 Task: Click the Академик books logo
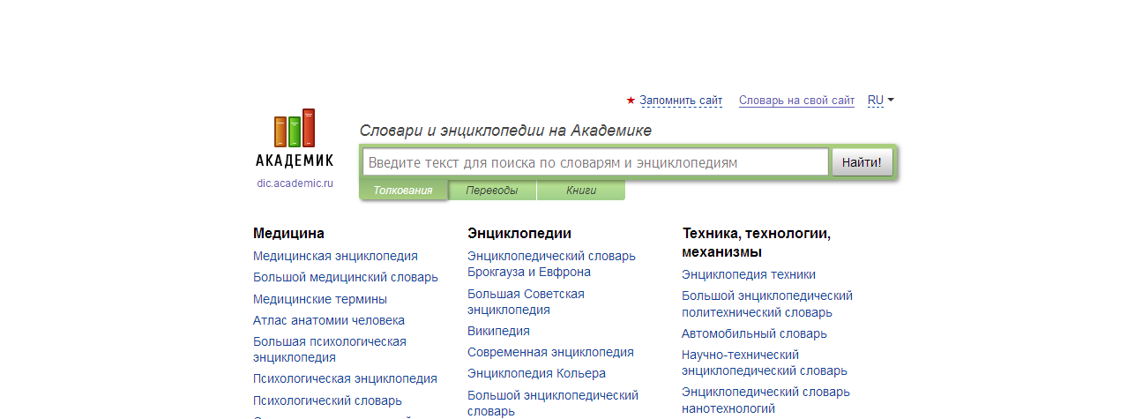pos(295,138)
